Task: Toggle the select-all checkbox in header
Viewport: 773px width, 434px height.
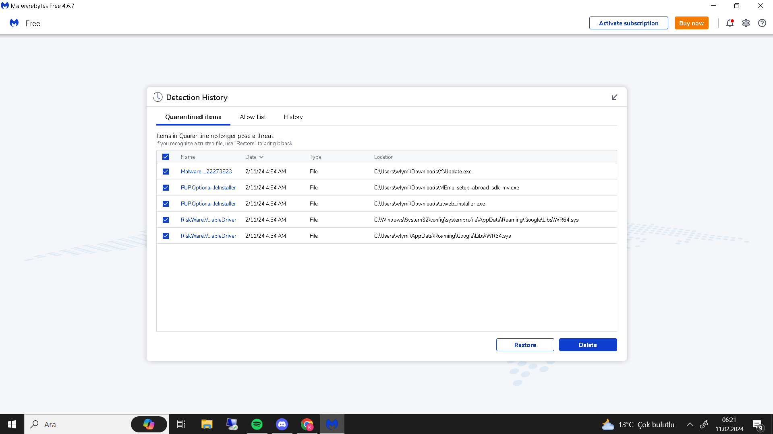Action: coord(166,157)
